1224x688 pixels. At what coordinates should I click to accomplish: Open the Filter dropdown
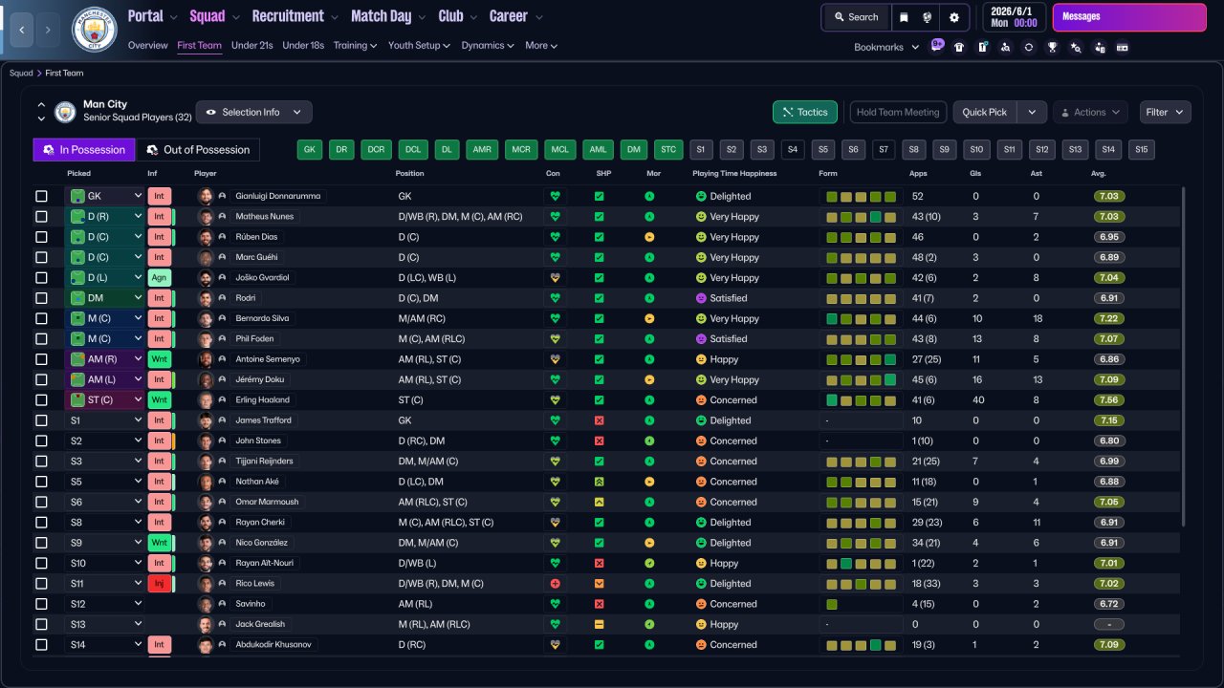(1166, 112)
